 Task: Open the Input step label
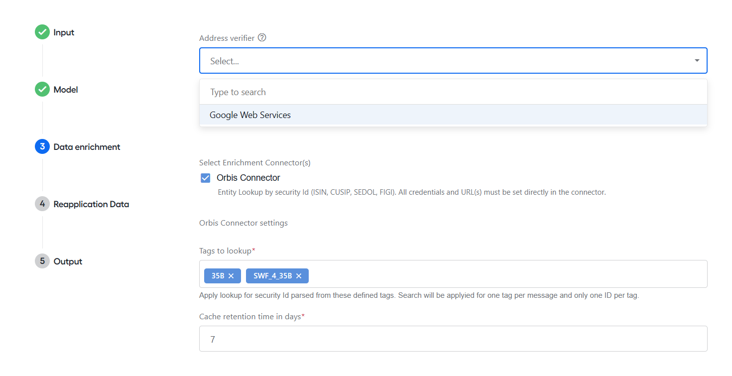click(64, 32)
